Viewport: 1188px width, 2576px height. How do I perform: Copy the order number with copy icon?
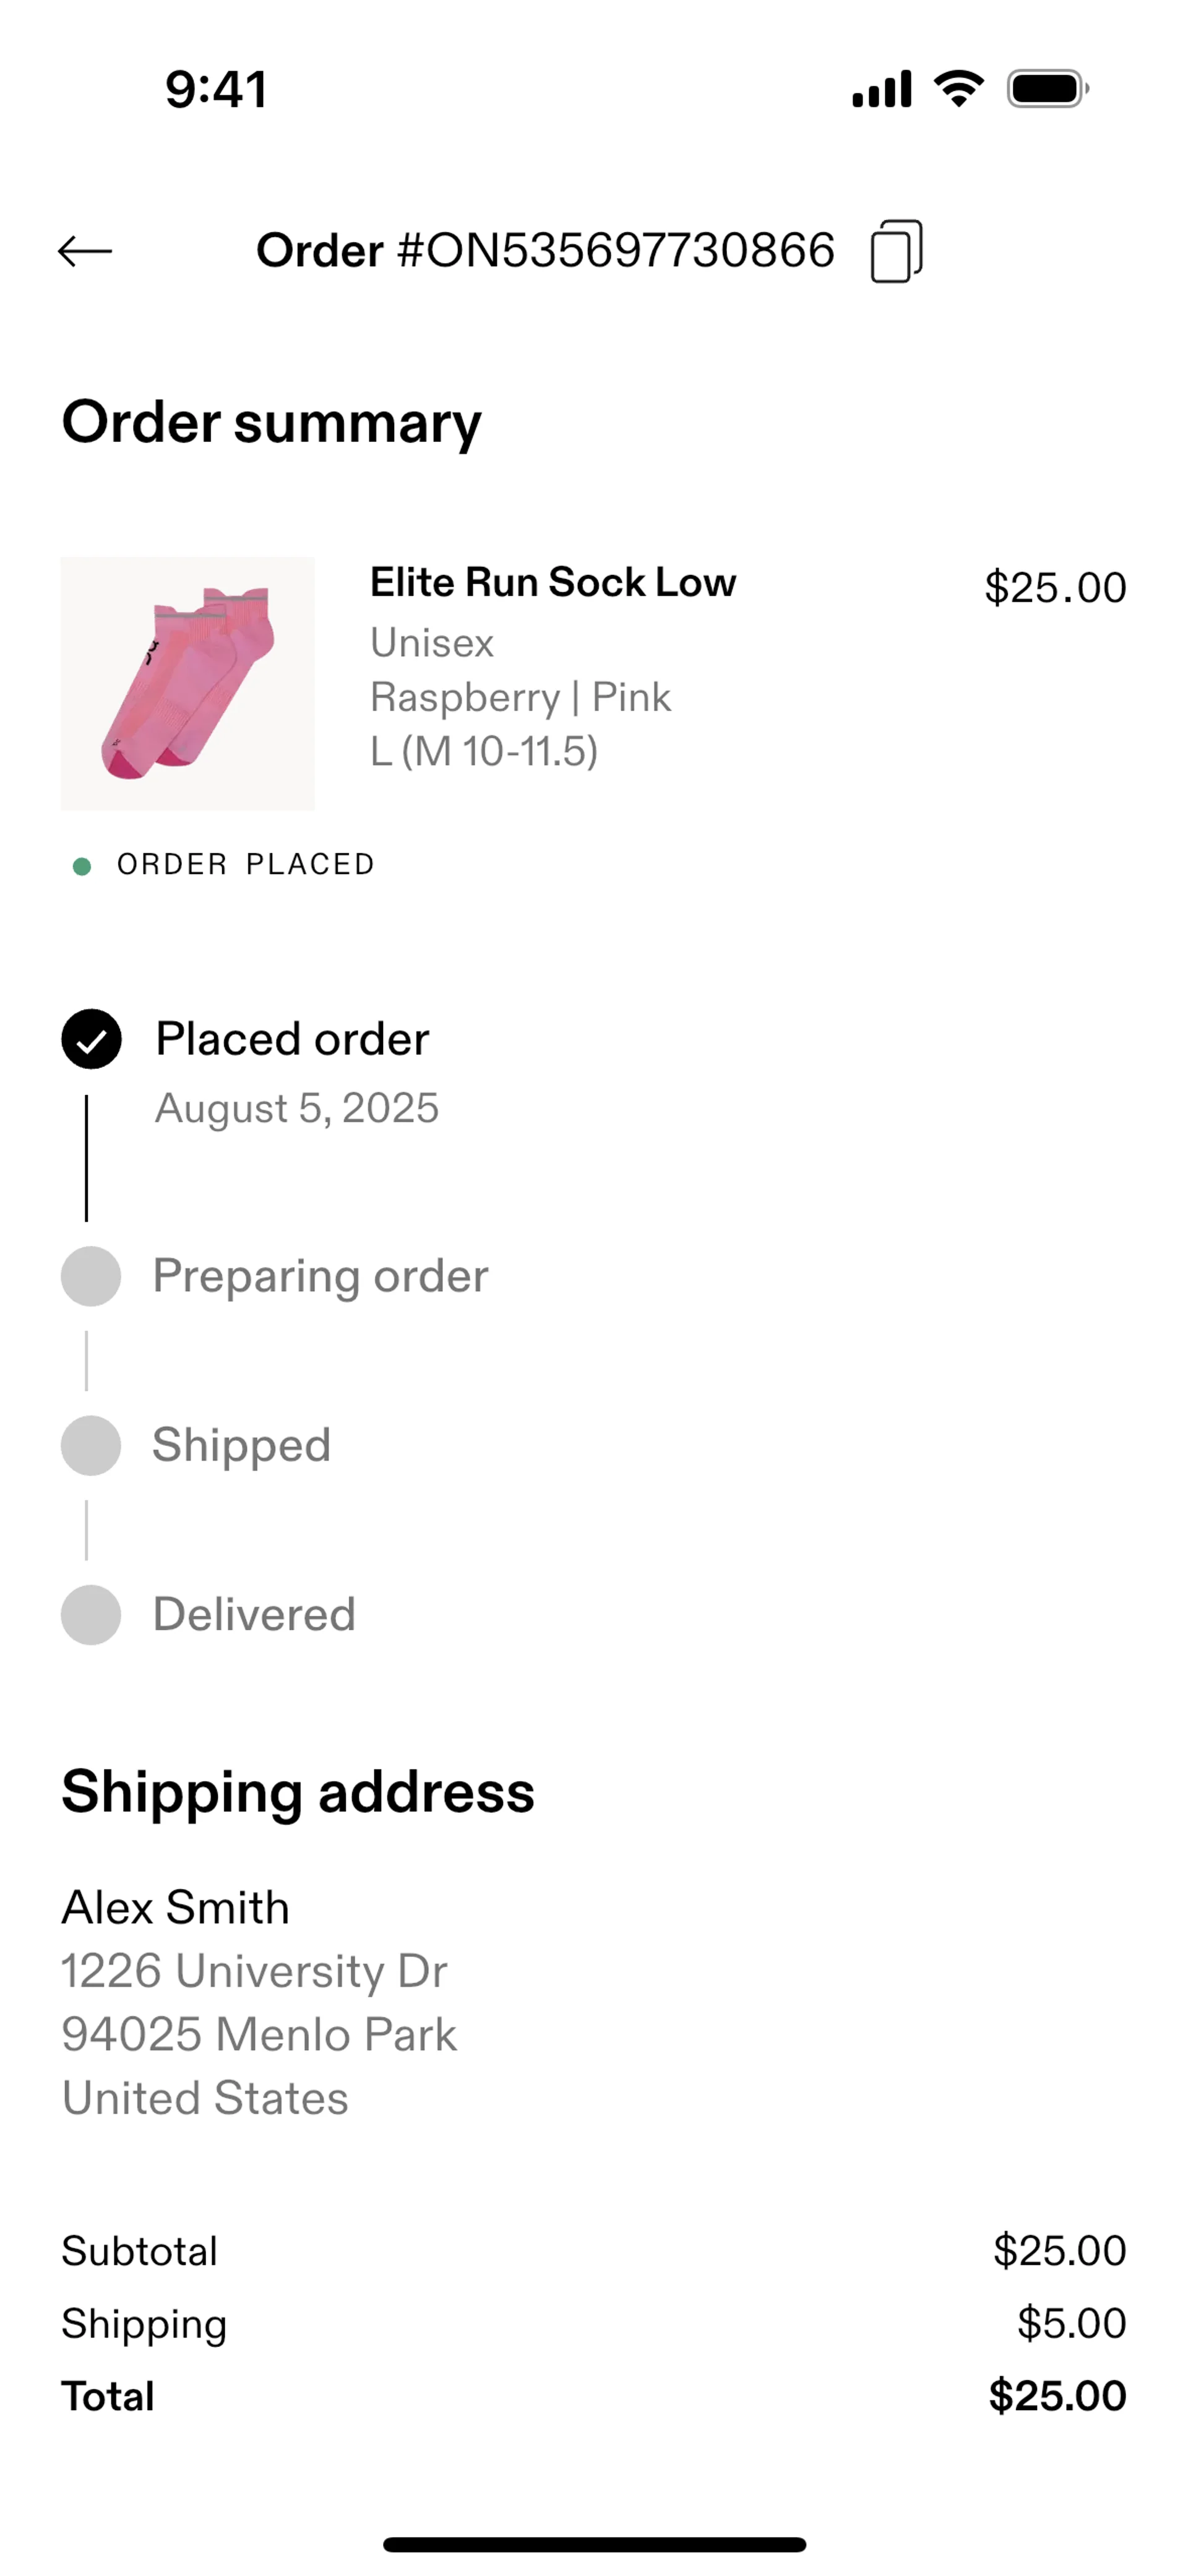pos(896,251)
